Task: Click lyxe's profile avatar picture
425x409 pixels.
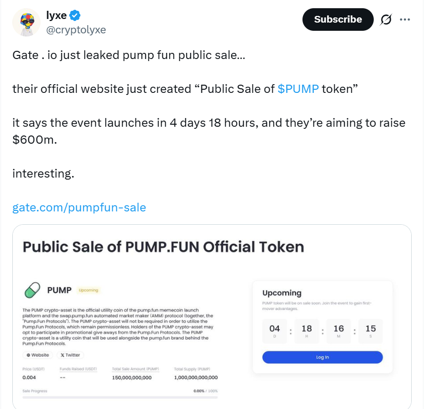Action: tap(27, 23)
